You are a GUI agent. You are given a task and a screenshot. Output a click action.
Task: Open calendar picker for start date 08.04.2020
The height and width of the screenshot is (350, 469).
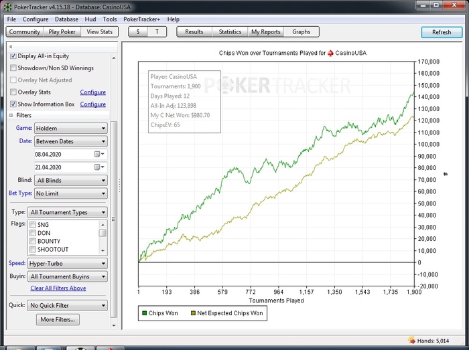click(x=99, y=154)
